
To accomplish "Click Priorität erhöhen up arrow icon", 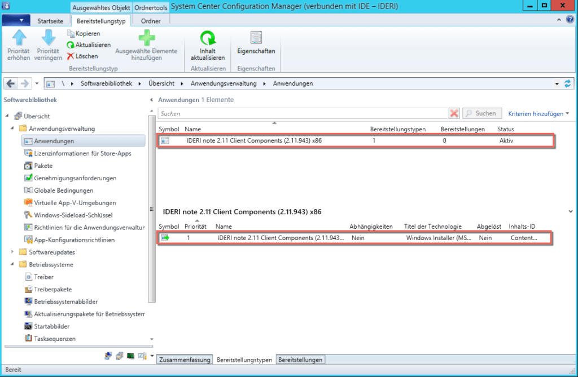I will [x=19, y=38].
